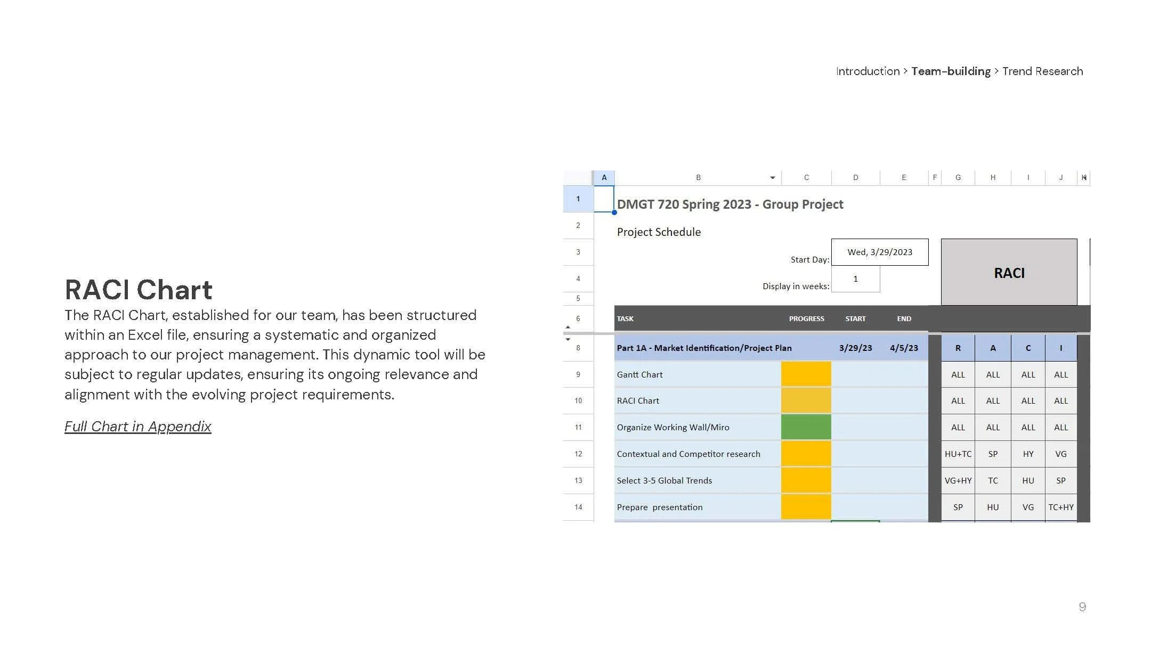Select the Start Day date field
Viewport: 1151px width, 647px height.
click(879, 252)
